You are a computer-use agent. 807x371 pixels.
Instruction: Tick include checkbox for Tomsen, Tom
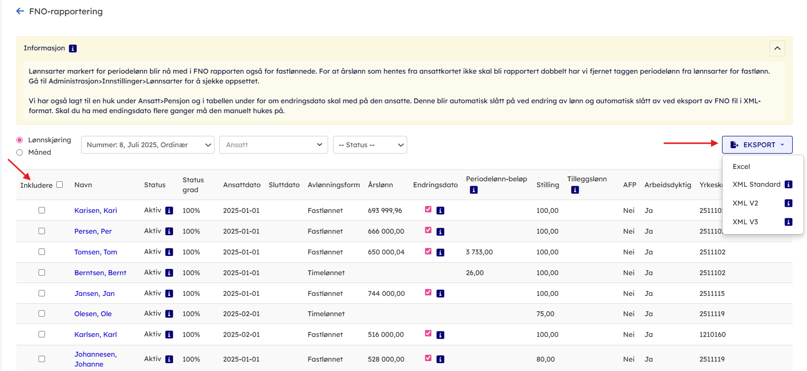42,252
